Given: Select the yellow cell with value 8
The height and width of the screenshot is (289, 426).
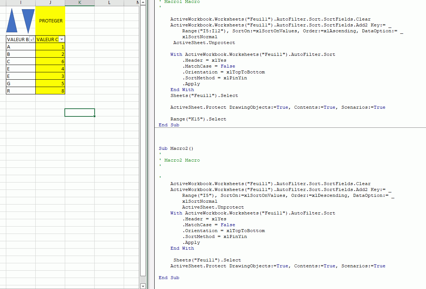Looking at the screenshot, I should [50, 91].
